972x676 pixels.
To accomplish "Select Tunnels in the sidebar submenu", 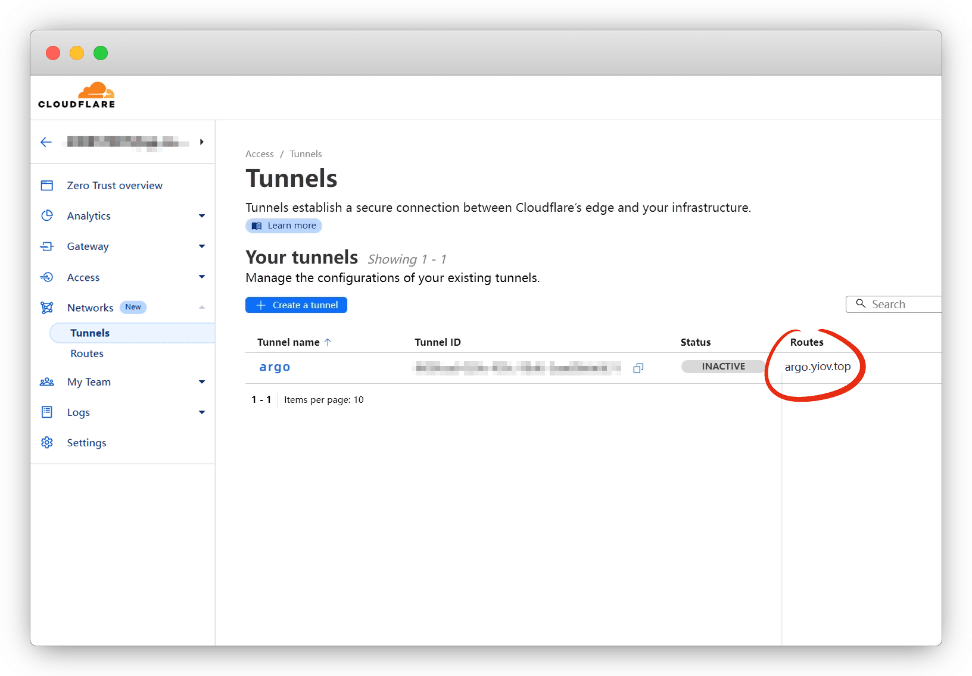I will [90, 333].
